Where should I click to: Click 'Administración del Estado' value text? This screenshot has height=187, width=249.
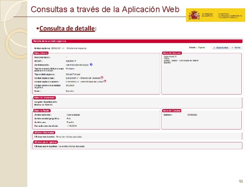[77, 65]
